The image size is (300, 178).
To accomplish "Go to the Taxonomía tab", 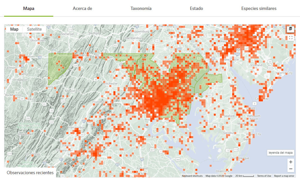I will click(141, 8).
